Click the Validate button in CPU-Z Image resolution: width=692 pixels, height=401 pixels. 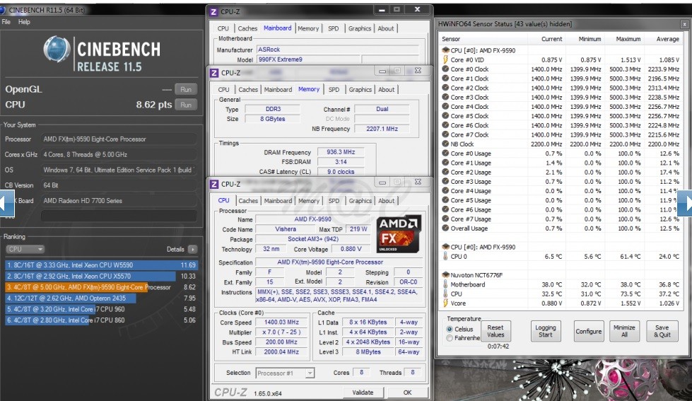click(x=363, y=393)
